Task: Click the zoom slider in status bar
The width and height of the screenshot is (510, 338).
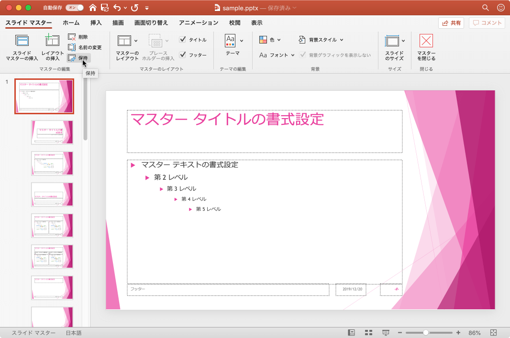Action: coord(426,333)
